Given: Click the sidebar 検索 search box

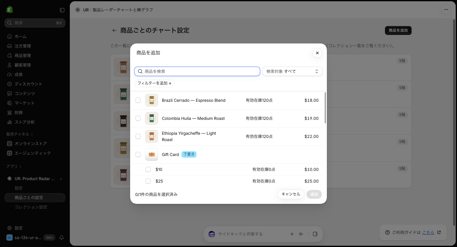Looking at the screenshot, I should (35, 23).
